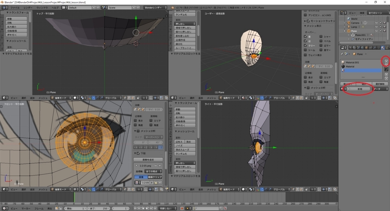Open the Object tab cube icon in Properties

coord(366,48)
